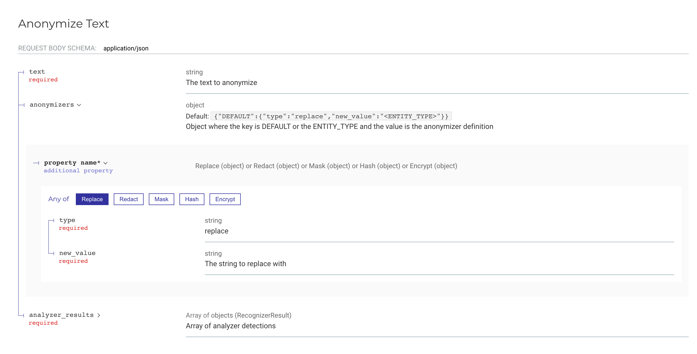Select the Replace anonymizer type
This screenshot has height=354, width=697.
click(x=92, y=199)
